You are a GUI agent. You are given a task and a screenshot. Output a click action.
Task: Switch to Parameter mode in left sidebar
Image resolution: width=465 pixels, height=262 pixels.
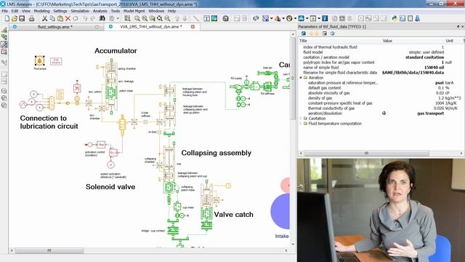(x=4, y=44)
